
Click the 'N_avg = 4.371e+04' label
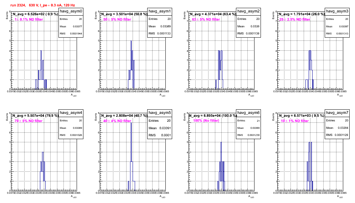click(x=212, y=14)
